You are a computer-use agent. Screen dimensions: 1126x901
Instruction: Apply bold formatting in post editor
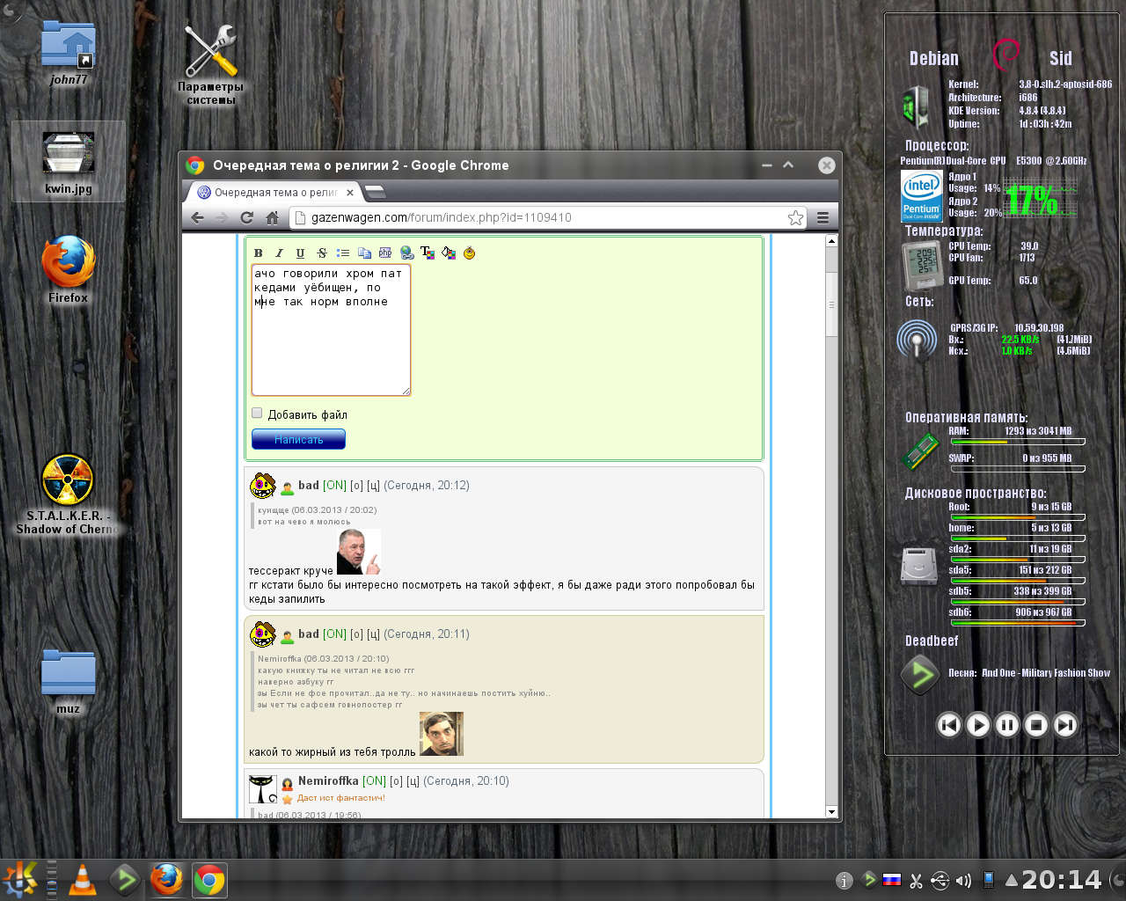[x=259, y=253]
